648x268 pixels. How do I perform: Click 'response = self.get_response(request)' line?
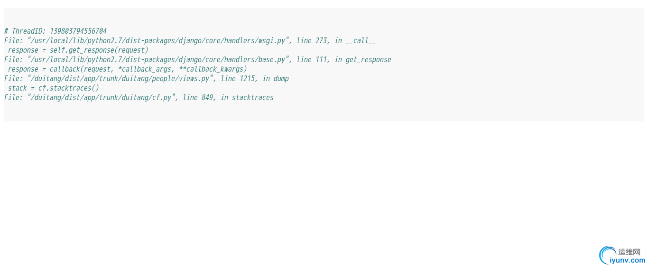pyautogui.click(x=78, y=50)
